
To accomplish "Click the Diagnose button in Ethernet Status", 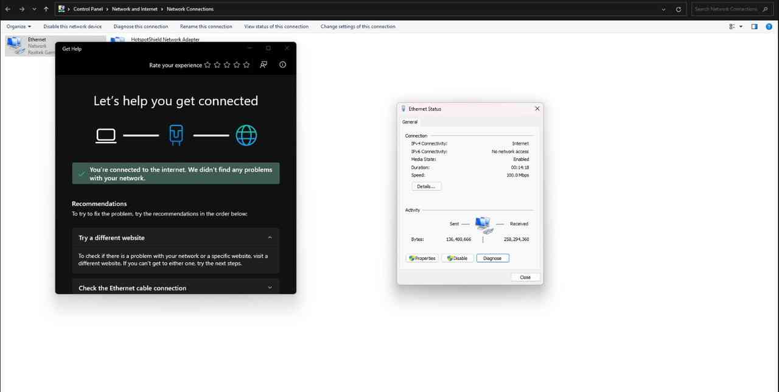I will pos(492,258).
